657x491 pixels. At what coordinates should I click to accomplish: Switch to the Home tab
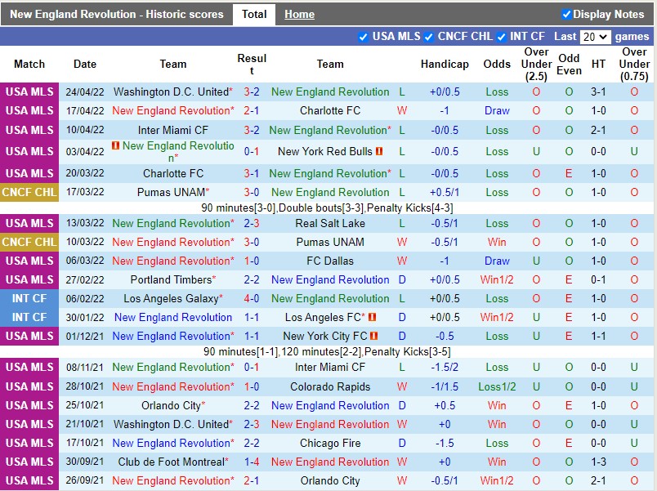[x=299, y=14]
